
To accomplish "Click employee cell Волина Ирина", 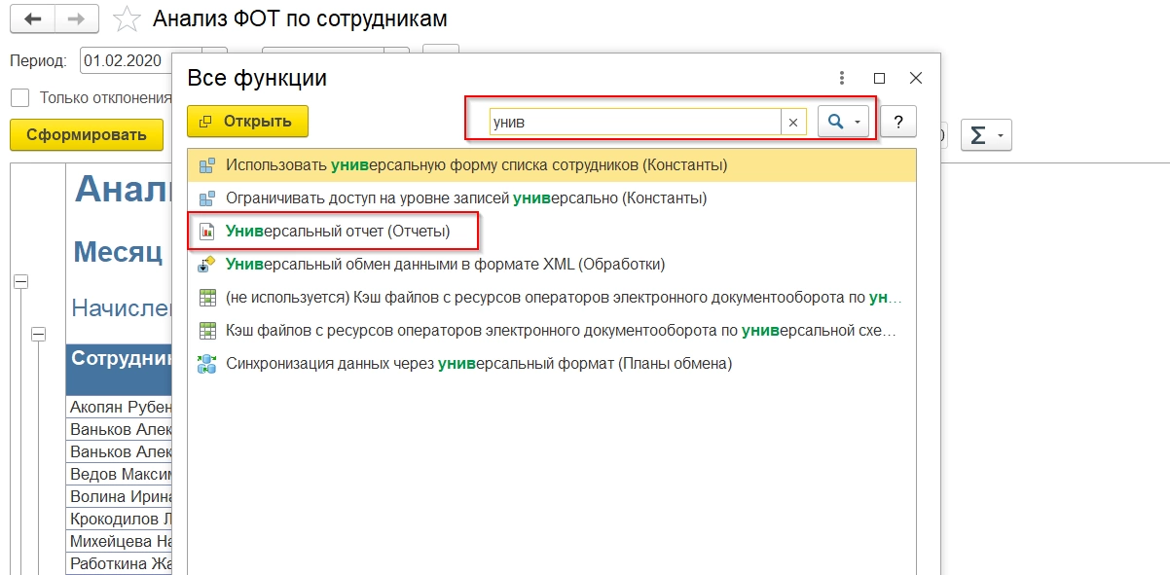I will pyautogui.click(x=120, y=496).
